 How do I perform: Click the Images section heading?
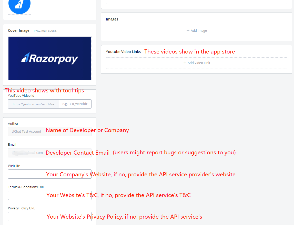pos(112,19)
